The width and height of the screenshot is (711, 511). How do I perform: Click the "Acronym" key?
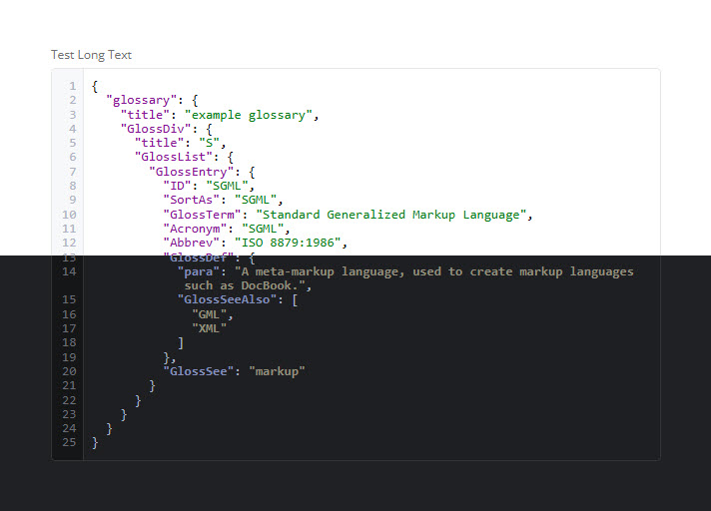tap(195, 229)
